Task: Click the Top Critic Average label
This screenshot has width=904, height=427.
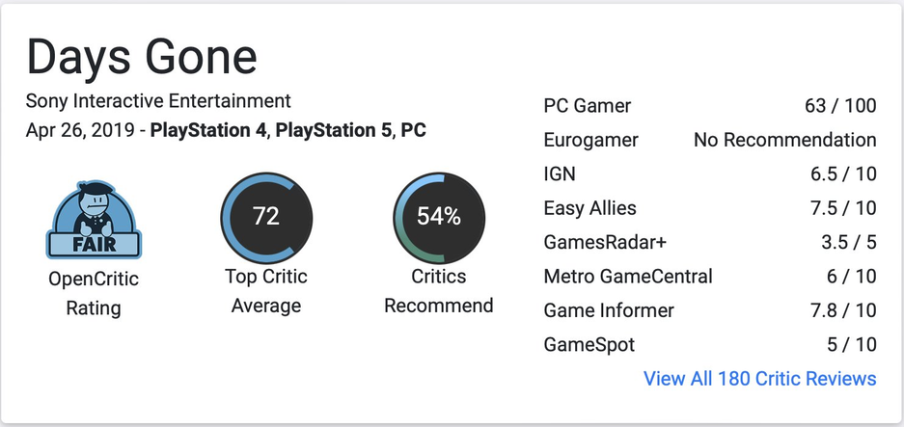Action: (266, 291)
